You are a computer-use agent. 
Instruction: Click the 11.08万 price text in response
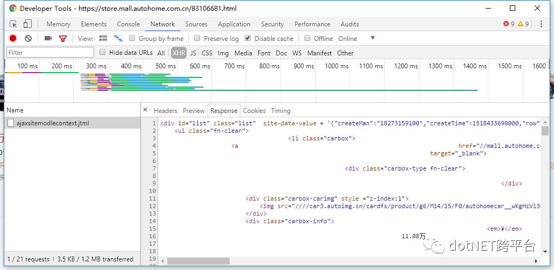point(414,236)
